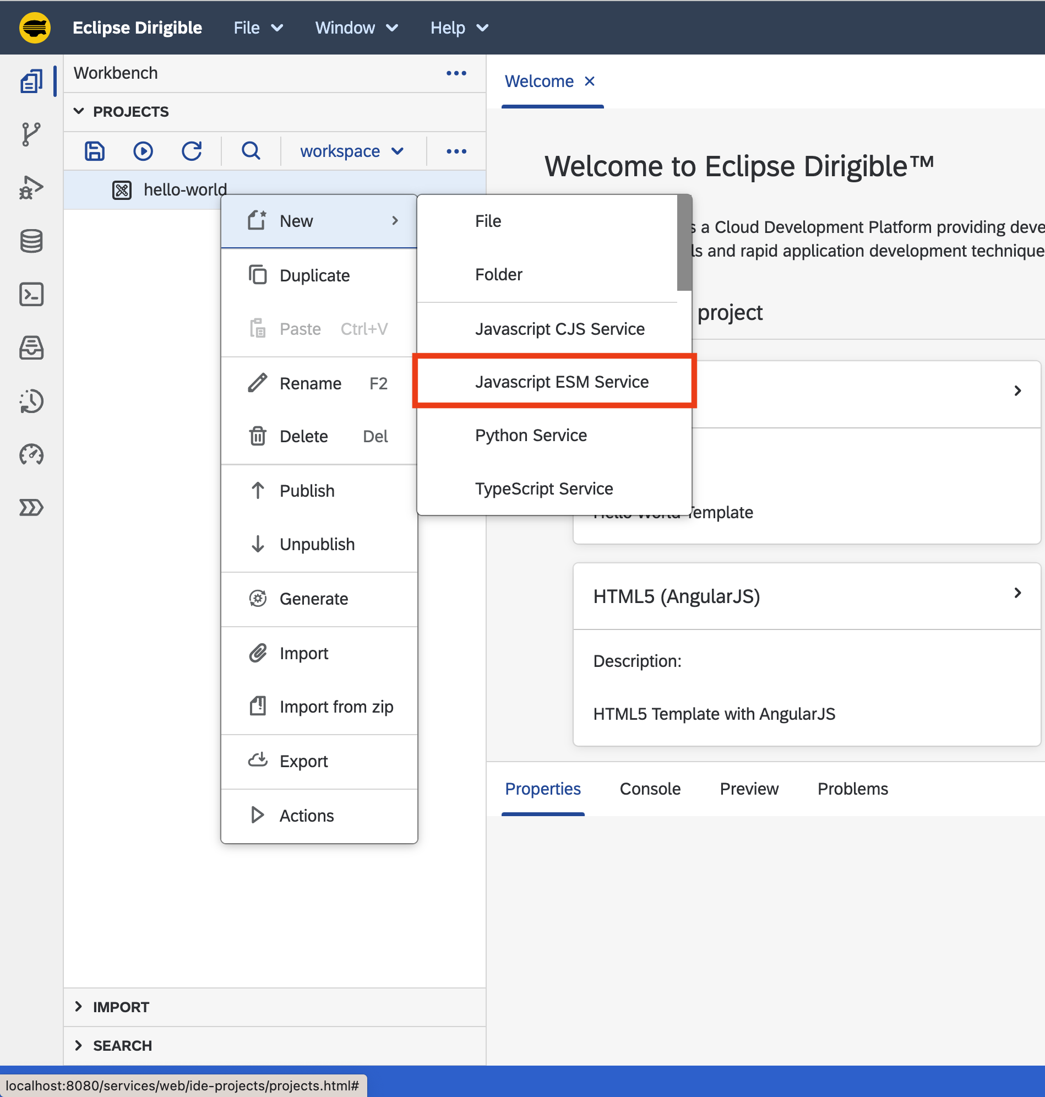Click the New submenu scrollbar
The width and height of the screenshot is (1045, 1097).
tap(684, 243)
